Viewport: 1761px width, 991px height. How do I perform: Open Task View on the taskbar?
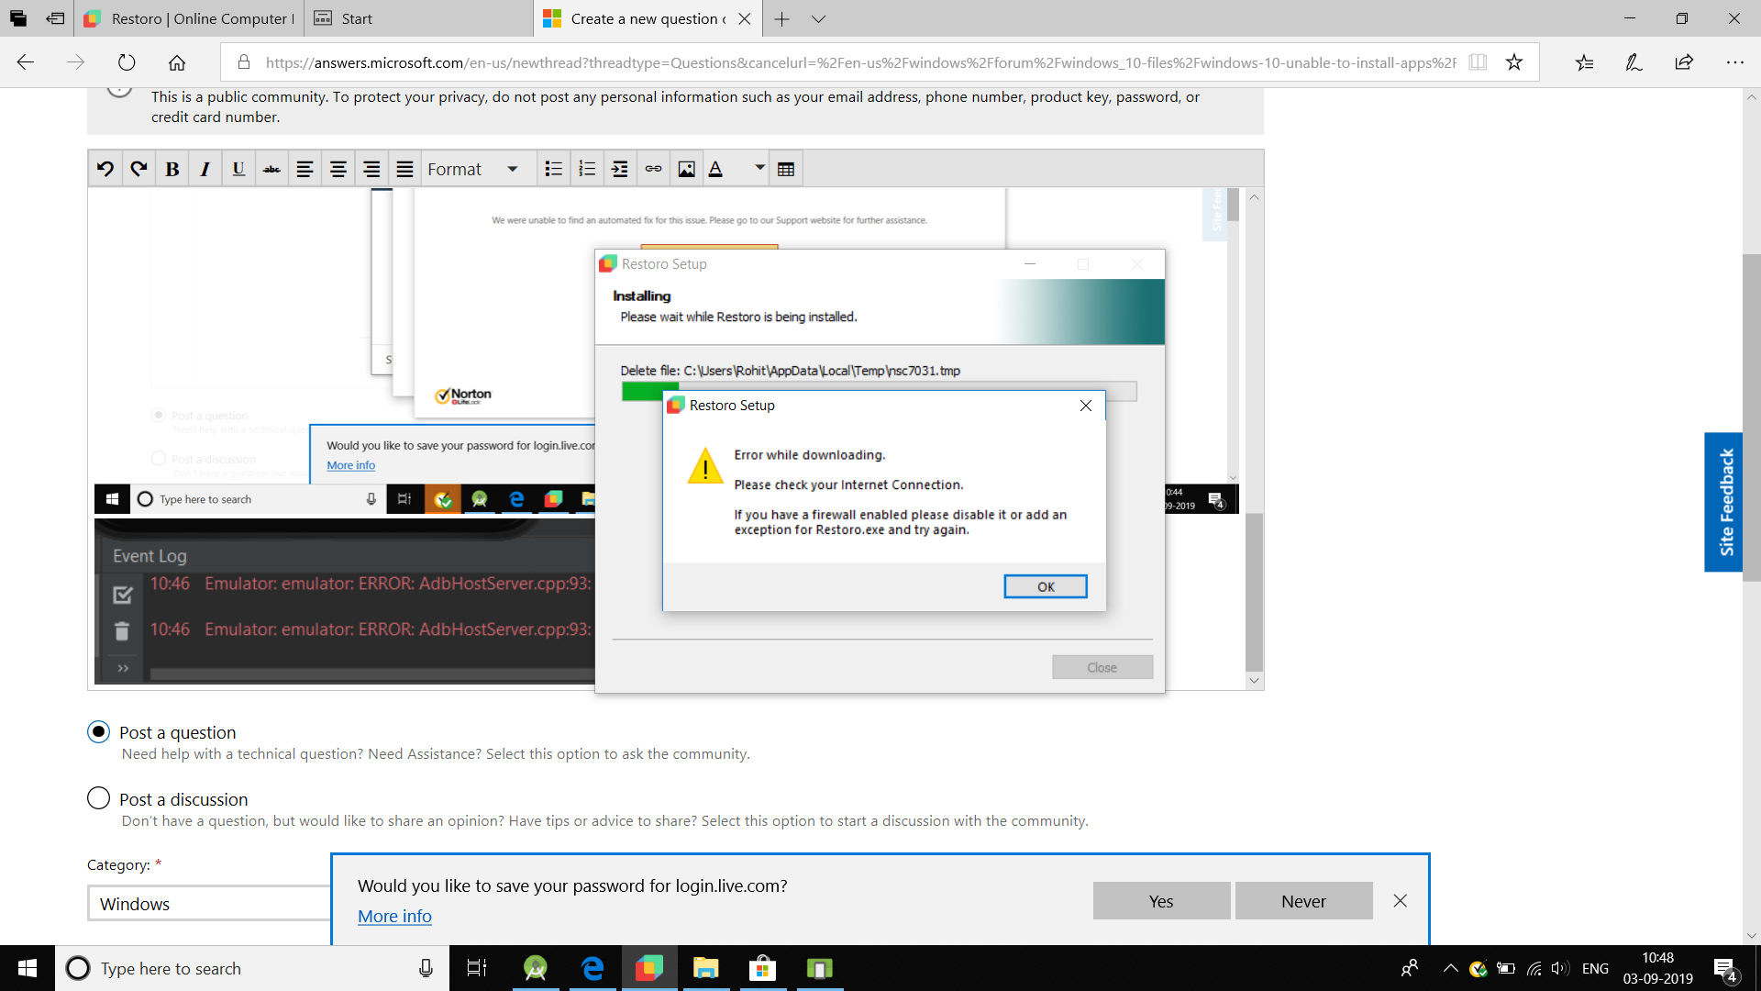tap(477, 968)
